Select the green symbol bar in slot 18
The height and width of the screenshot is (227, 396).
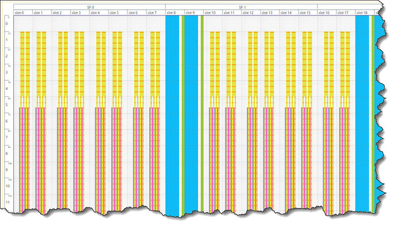373,114
